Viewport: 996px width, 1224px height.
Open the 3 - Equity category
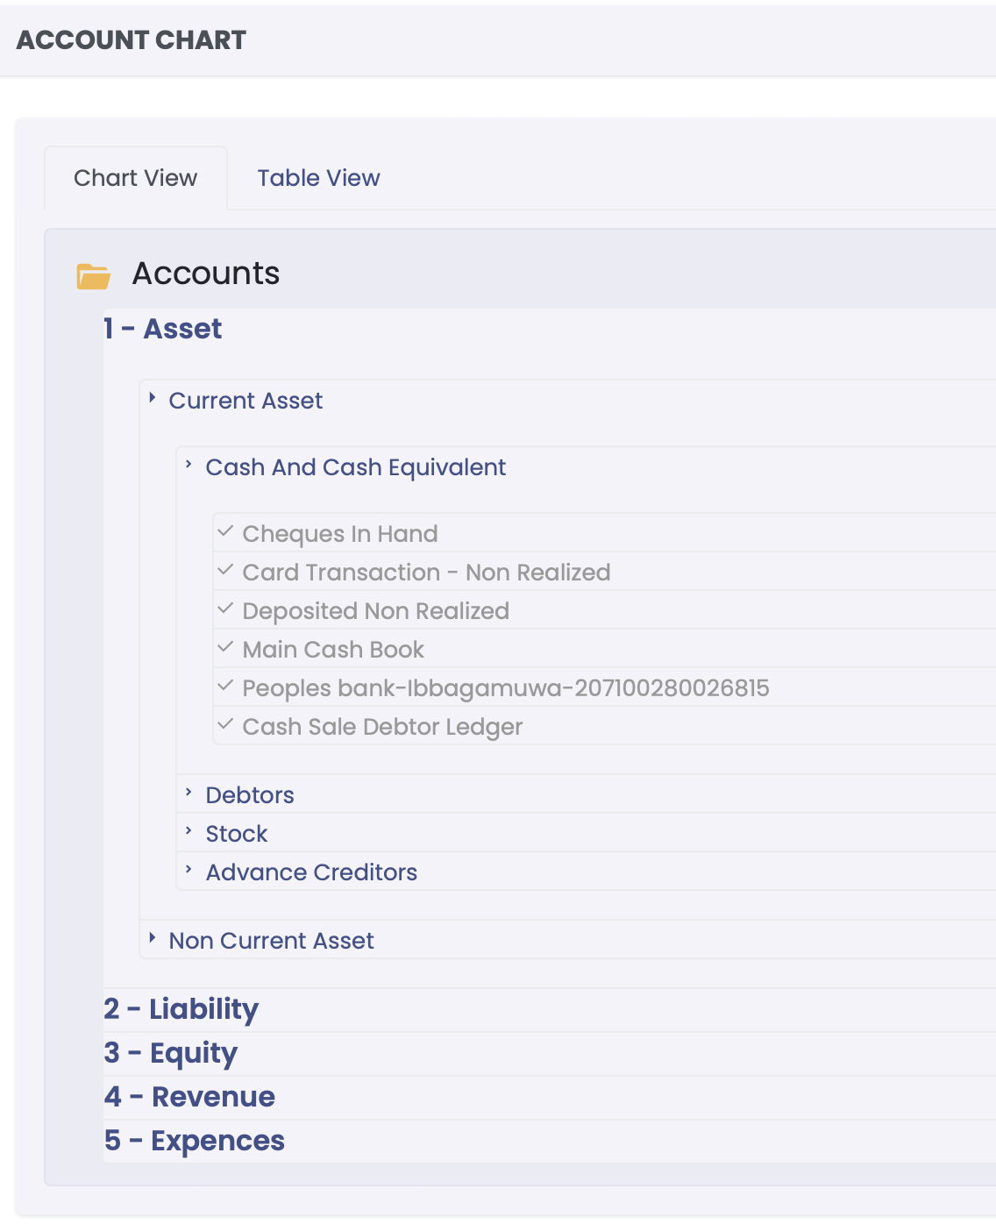click(x=171, y=1053)
